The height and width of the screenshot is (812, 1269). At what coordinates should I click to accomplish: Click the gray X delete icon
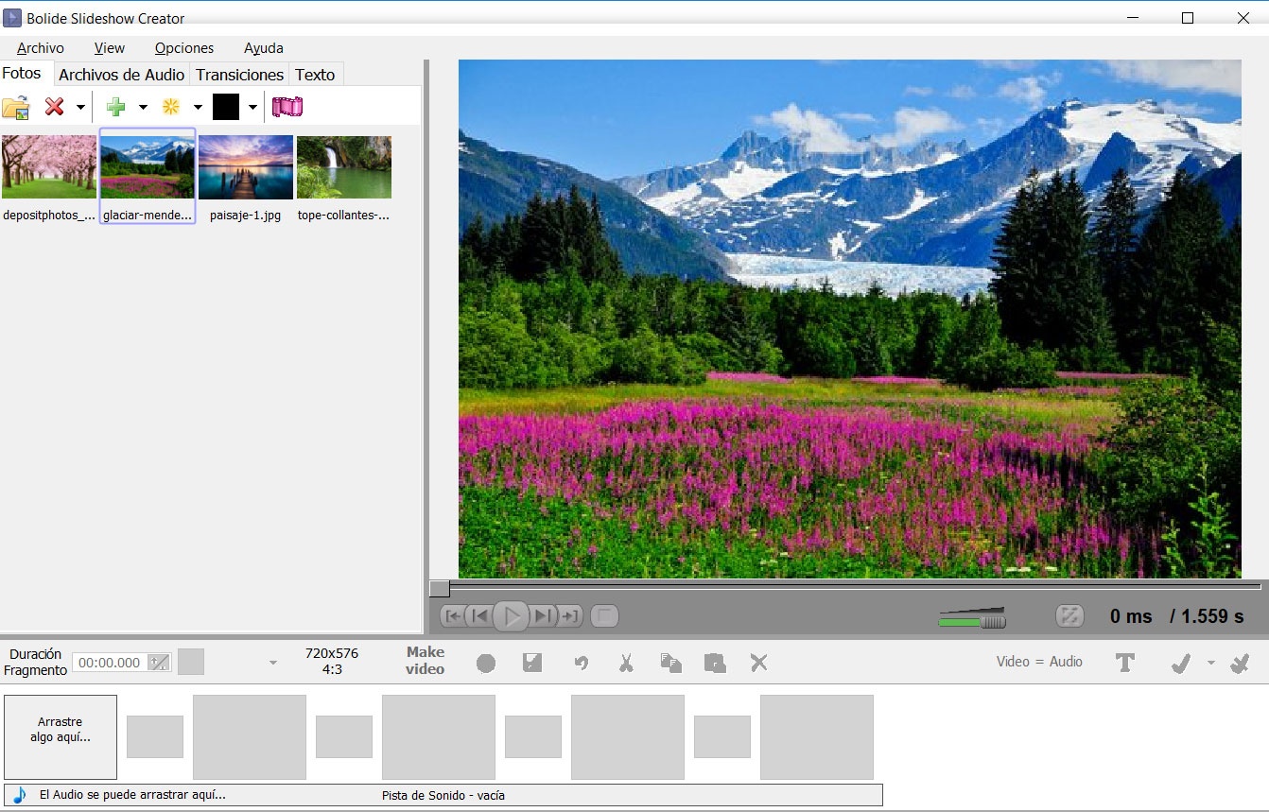(x=758, y=663)
